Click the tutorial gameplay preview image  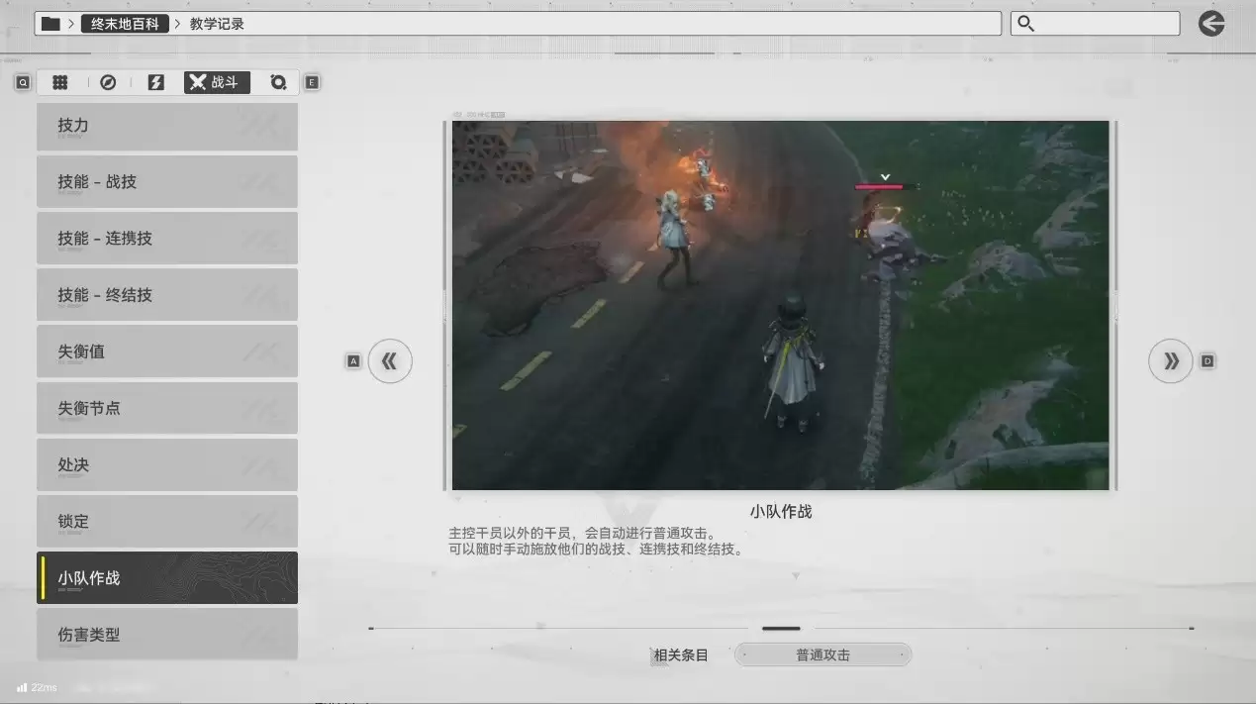(780, 305)
